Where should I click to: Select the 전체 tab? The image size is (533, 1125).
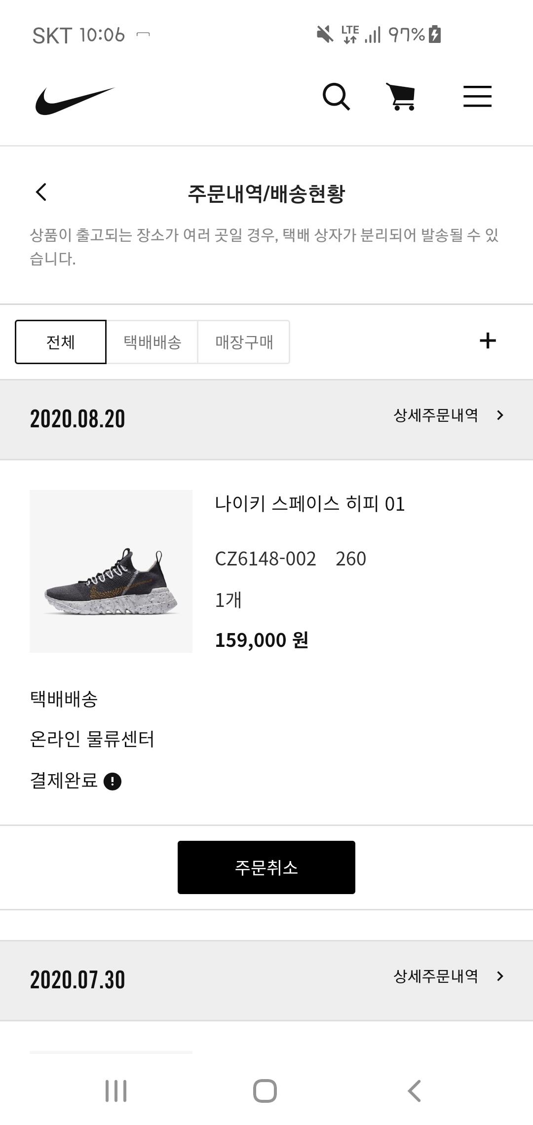click(x=61, y=342)
